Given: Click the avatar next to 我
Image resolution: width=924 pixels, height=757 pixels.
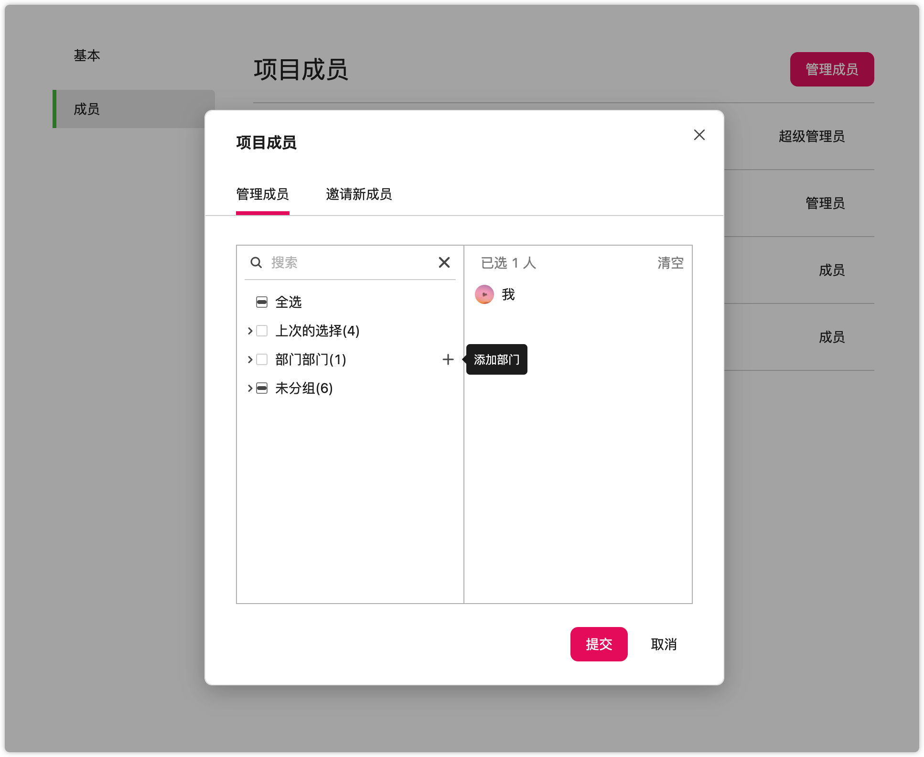Looking at the screenshot, I should (484, 294).
